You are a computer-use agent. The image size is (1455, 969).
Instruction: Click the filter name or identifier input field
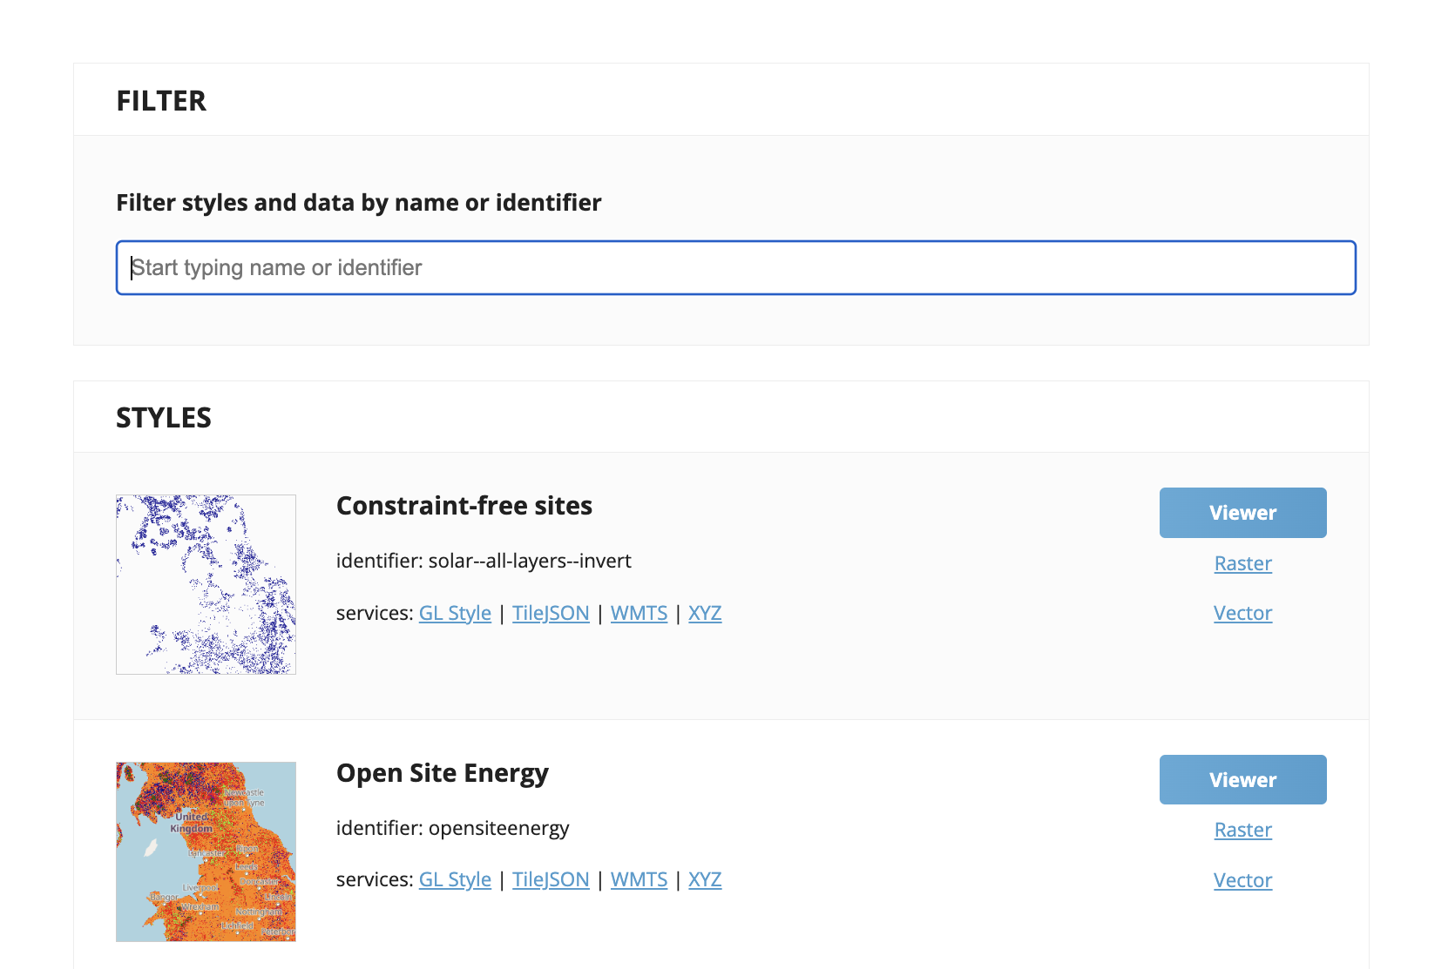tap(735, 268)
